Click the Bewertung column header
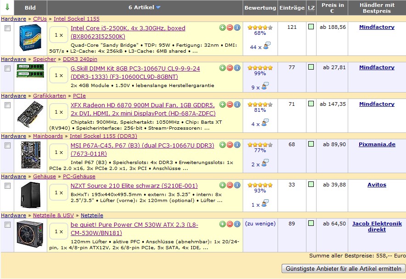The image size is (406, 279). coord(260,8)
